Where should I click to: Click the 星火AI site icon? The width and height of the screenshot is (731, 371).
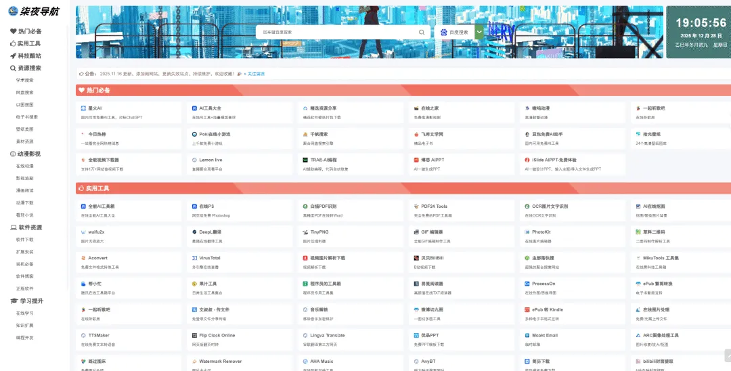[x=83, y=108]
